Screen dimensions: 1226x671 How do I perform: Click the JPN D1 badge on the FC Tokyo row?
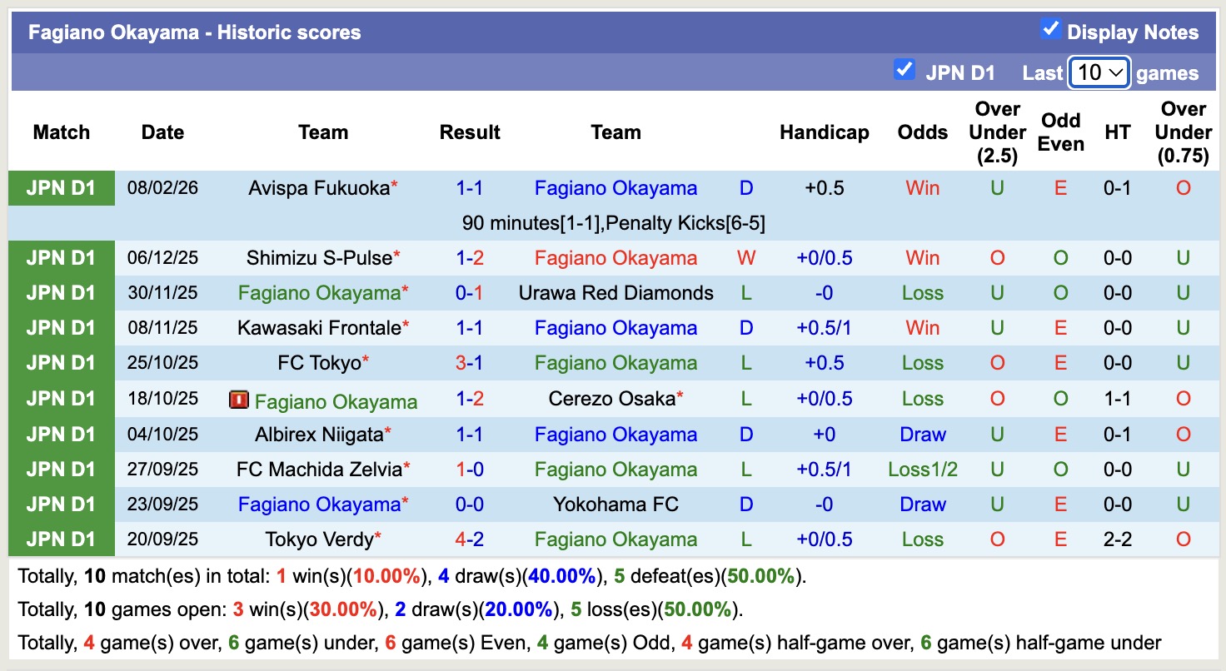pyautogui.click(x=61, y=362)
